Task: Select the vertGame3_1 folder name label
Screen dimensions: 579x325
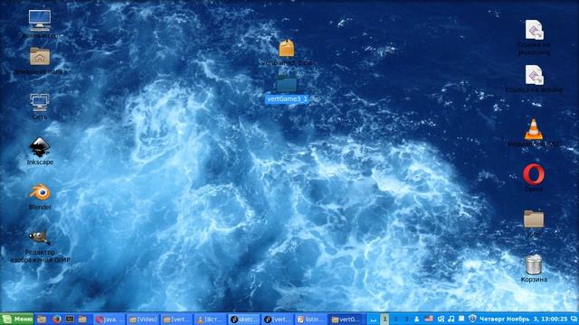Action: 287,99
